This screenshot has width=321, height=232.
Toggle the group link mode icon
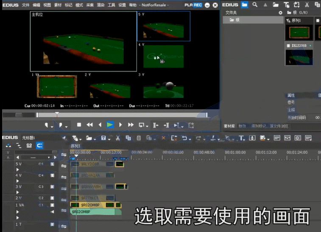(x=29, y=145)
